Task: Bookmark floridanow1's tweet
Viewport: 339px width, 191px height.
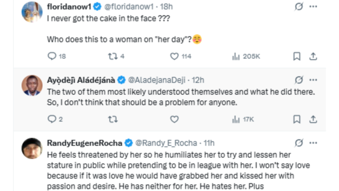Action: [x=297, y=56]
